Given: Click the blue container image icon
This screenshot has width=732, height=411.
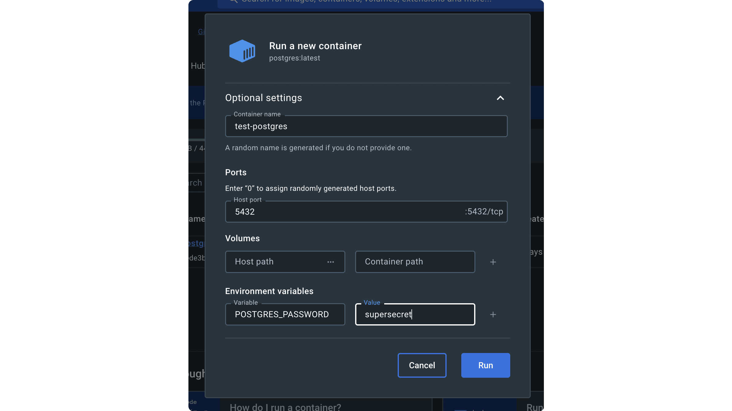Looking at the screenshot, I should pyautogui.click(x=243, y=51).
